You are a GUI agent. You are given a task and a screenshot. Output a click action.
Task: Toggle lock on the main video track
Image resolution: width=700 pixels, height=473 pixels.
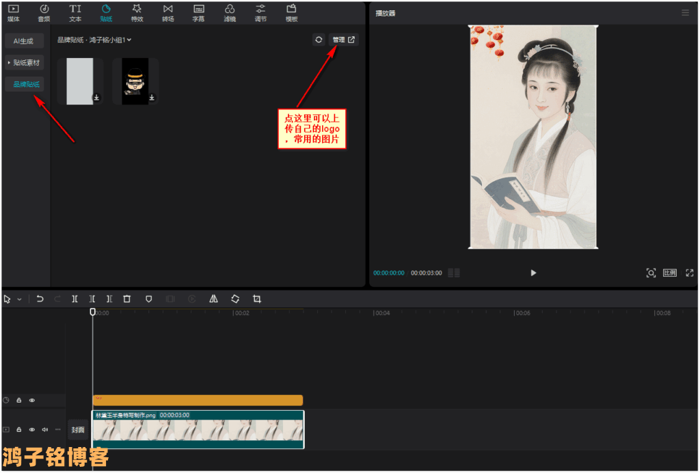click(19, 430)
